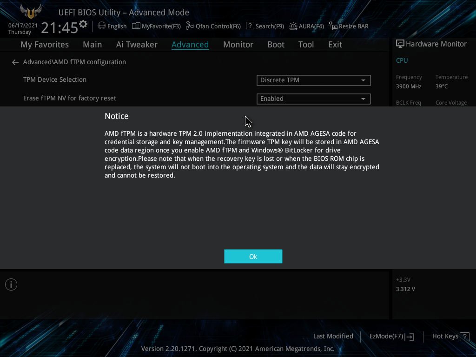Image resolution: width=476 pixels, height=357 pixels.
Task: Click the EzMode exit arrow icon
Action: click(x=410, y=337)
